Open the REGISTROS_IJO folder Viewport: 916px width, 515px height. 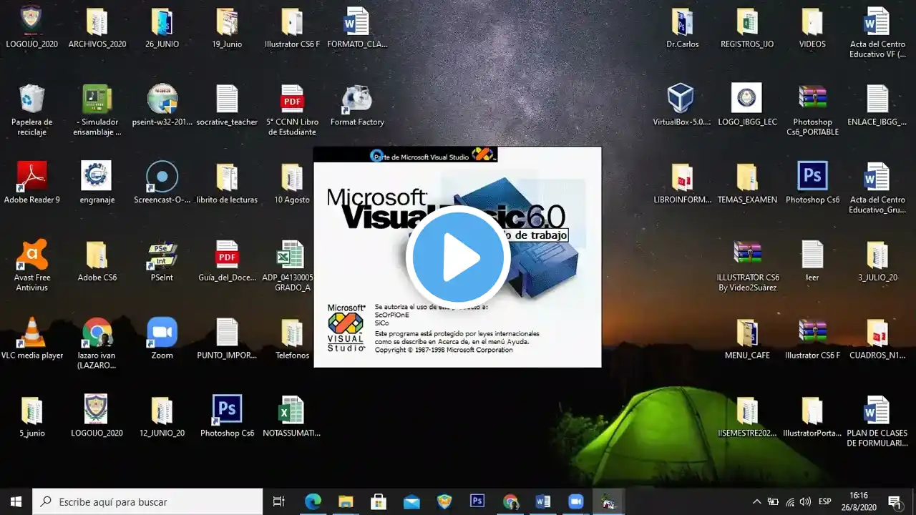(x=747, y=22)
